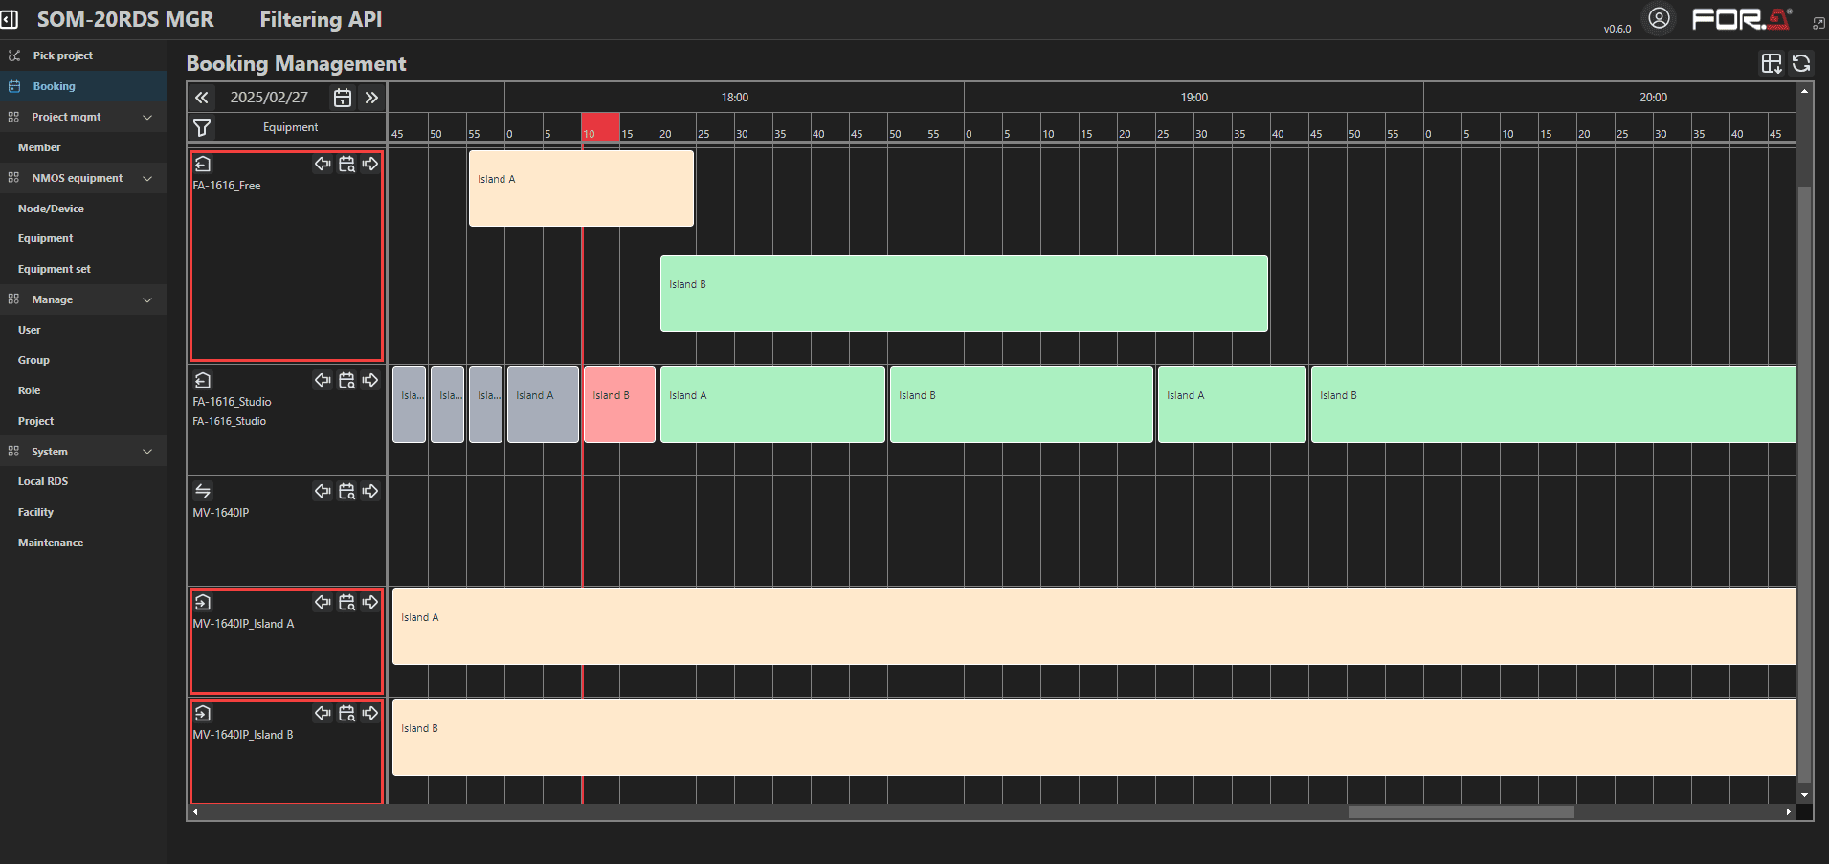1829x864 pixels.
Task: Open the calendar picker beside the date 2025/02/27
Action: (x=342, y=97)
